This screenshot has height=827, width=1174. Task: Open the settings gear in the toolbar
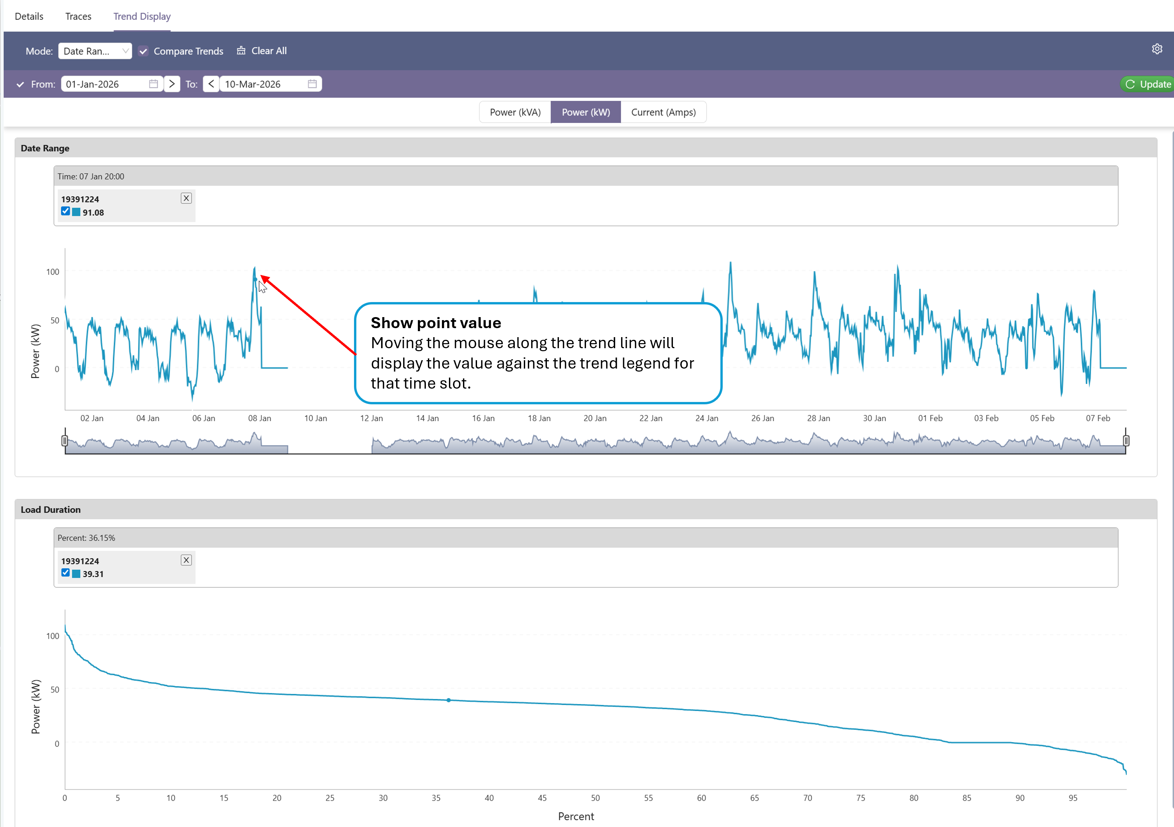coord(1157,49)
